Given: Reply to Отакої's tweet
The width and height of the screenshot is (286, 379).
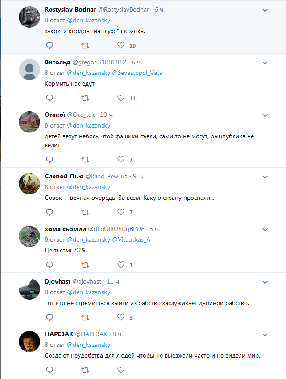Looking at the screenshot, I should [50, 160].
